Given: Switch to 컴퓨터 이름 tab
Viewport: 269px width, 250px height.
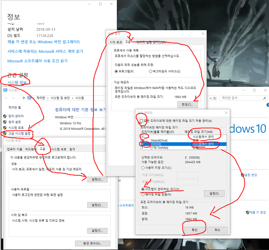Looking at the screenshot, I should tap(15, 149).
